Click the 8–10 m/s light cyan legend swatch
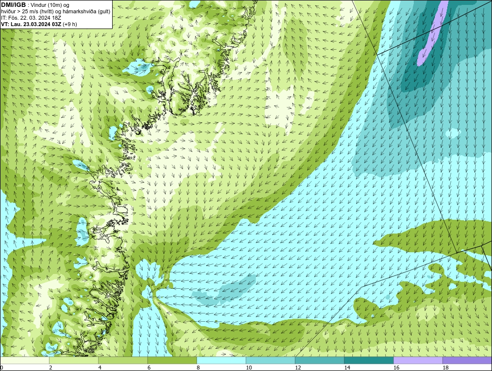The height and width of the screenshot is (371, 492). point(221,360)
